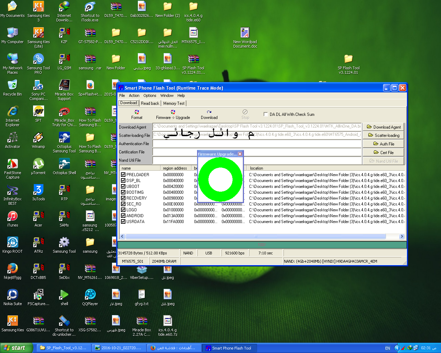Select the Download tab

(x=129, y=103)
